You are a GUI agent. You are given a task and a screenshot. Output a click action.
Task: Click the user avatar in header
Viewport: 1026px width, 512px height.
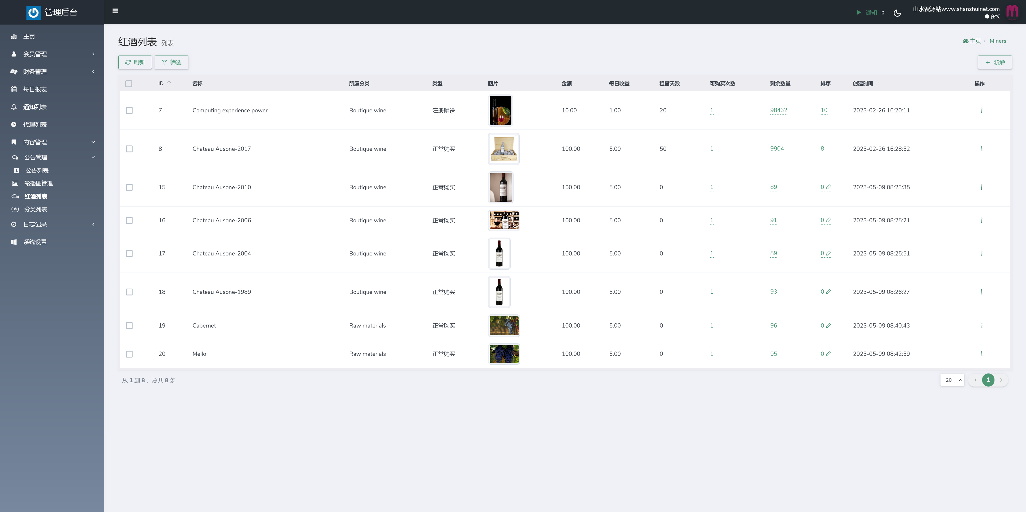pos(1012,12)
